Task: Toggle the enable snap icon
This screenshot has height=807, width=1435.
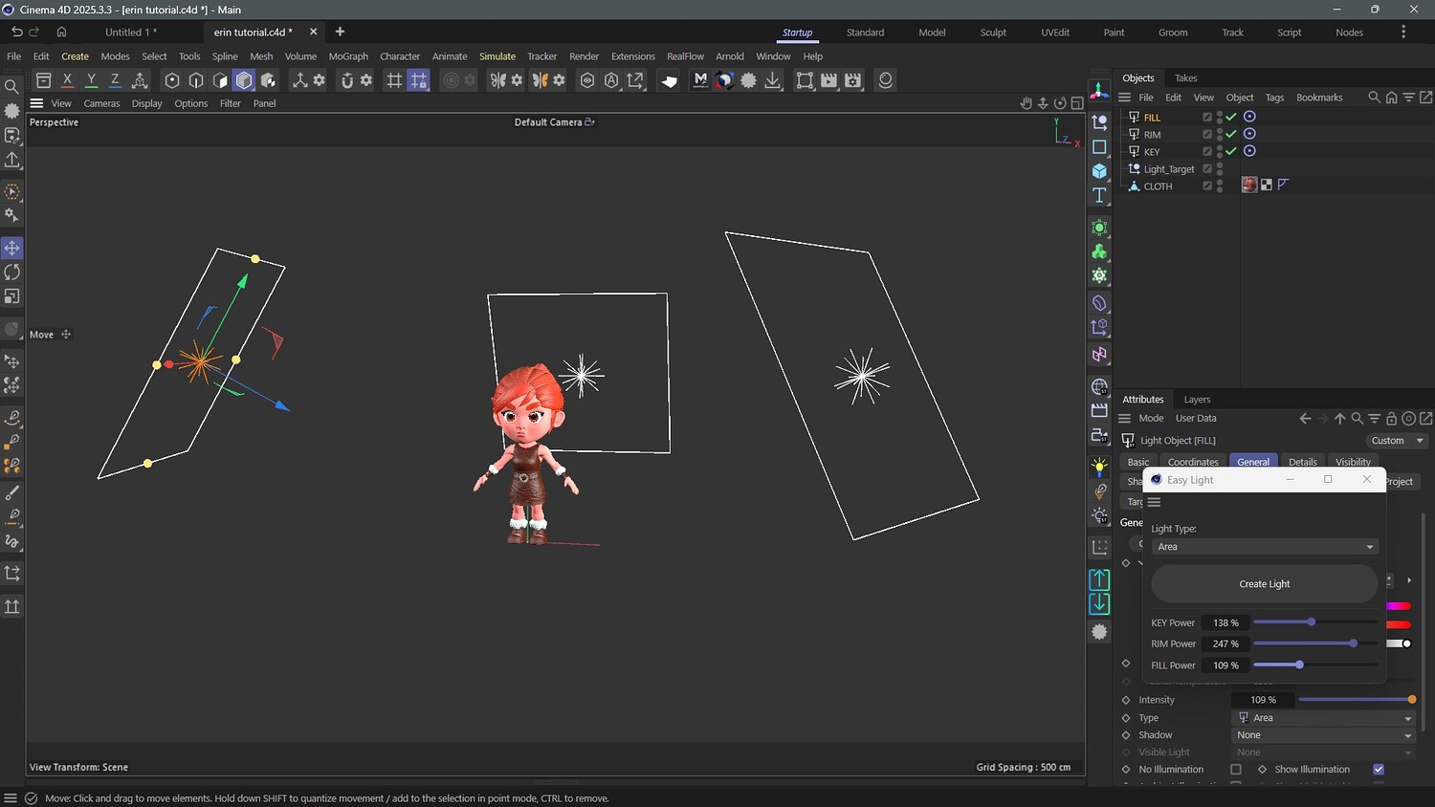Action: (347, 80)
